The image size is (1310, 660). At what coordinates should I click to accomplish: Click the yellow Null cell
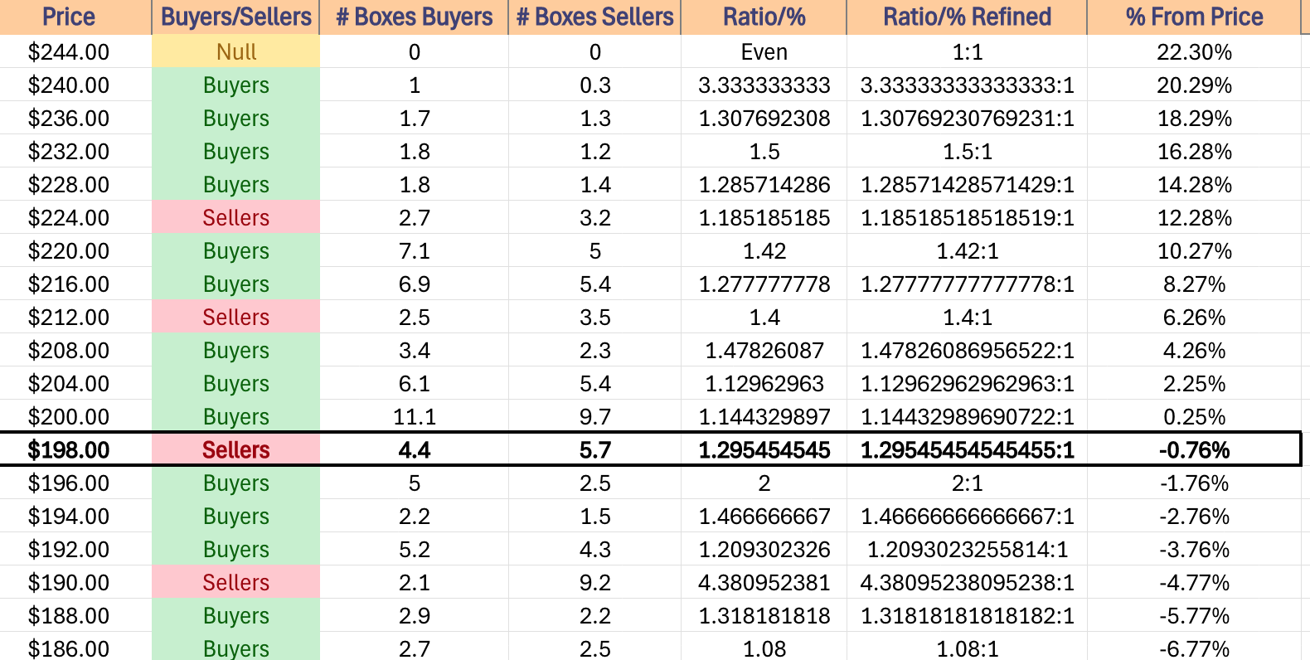[x=235, y=51]
